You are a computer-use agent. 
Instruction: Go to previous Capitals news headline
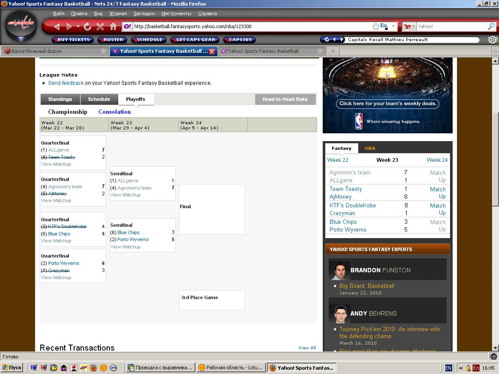click(334, 39)
